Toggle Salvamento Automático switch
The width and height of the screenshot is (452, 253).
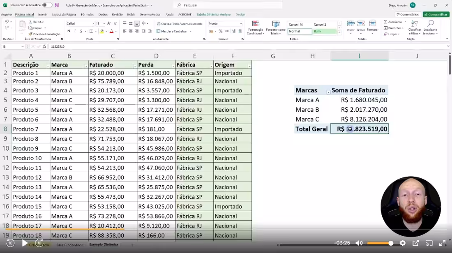point(47,5)
